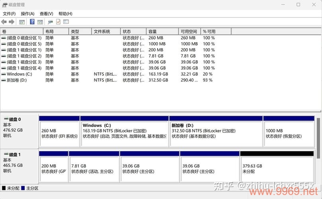Click the Disk Management title bar app icon
Screen dimensions: 322x199
pyautogui.click(x=5, y=5)
